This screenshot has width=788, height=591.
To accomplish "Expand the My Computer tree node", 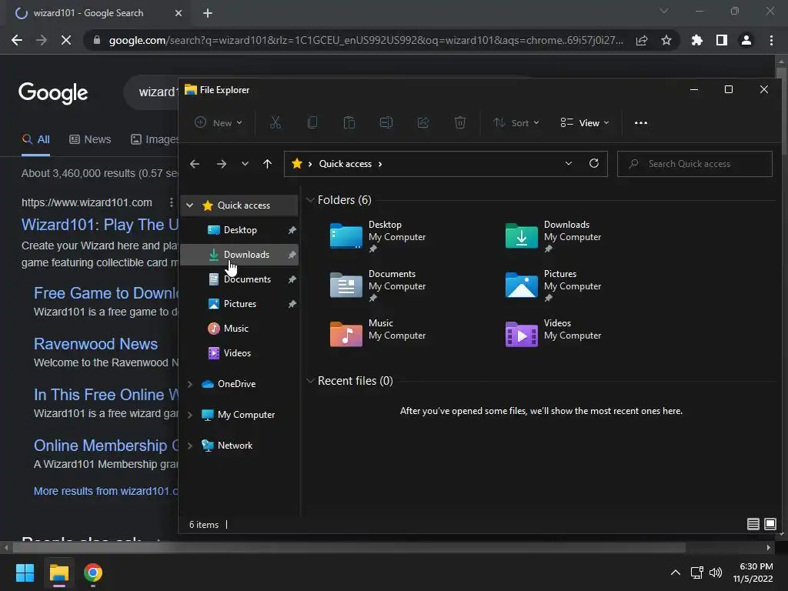I will coord(190,415).
